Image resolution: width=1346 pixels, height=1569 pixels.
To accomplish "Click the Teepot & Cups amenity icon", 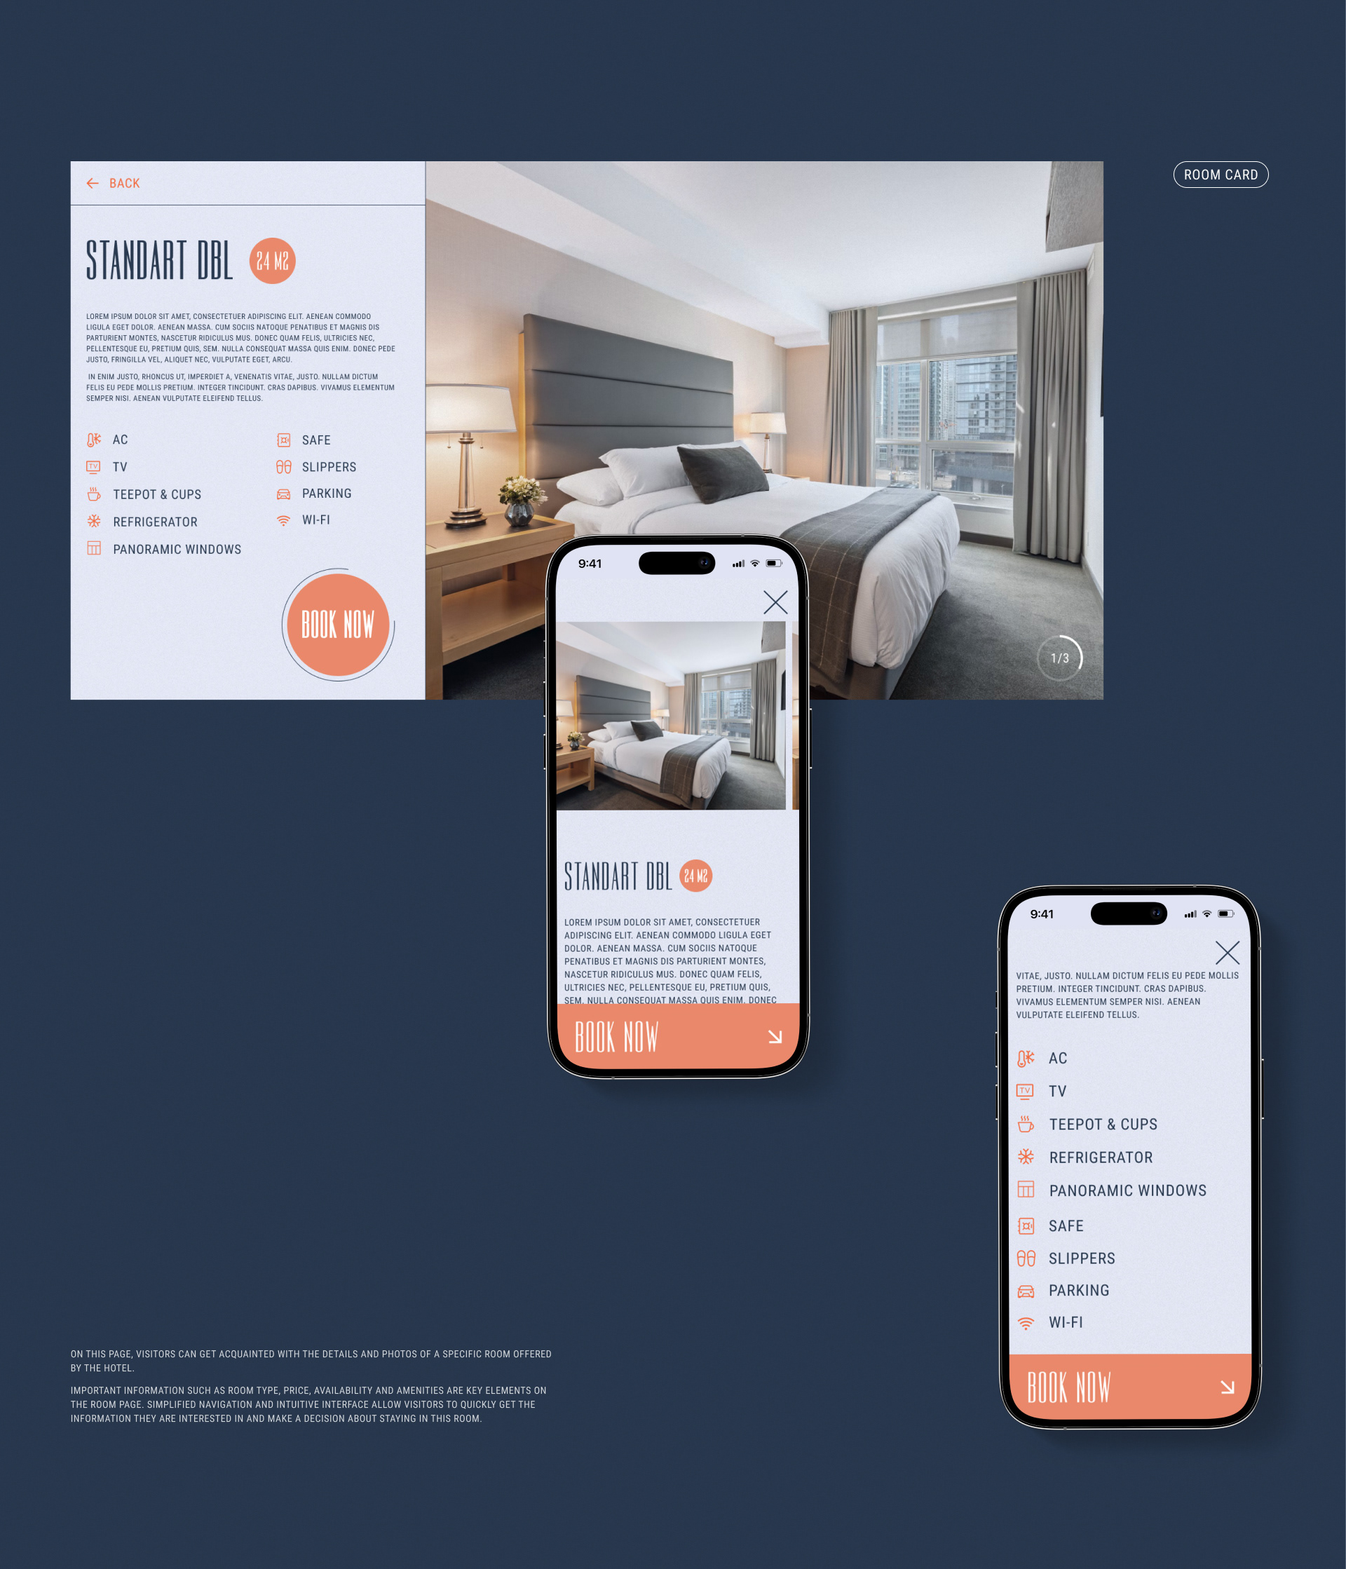I will coord(93,494).
